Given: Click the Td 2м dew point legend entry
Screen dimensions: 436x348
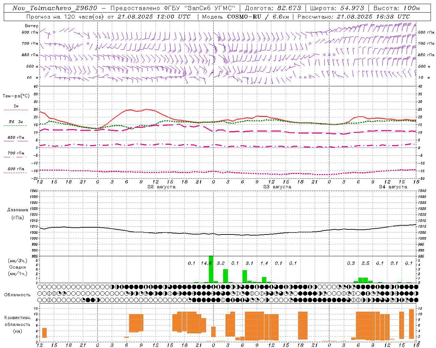Looking at the screenshot, I should 16,122.
